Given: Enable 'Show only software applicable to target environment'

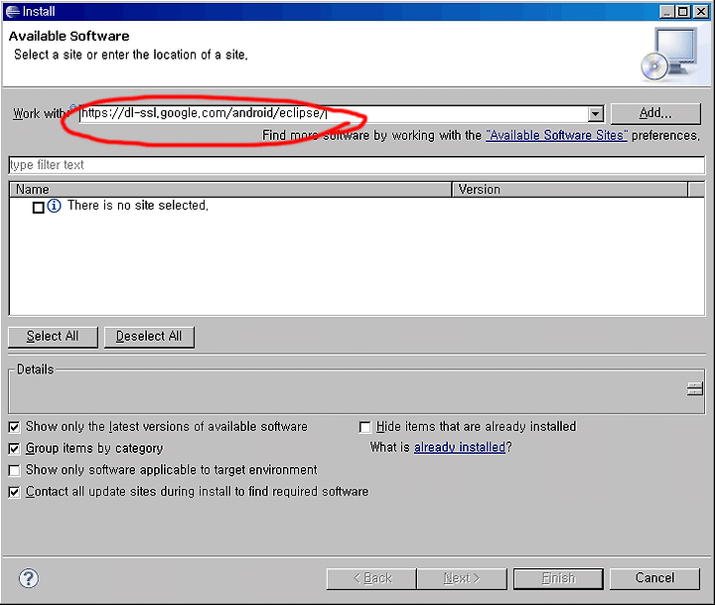Looking at the screenshot, I should click(x=15, y=471).
